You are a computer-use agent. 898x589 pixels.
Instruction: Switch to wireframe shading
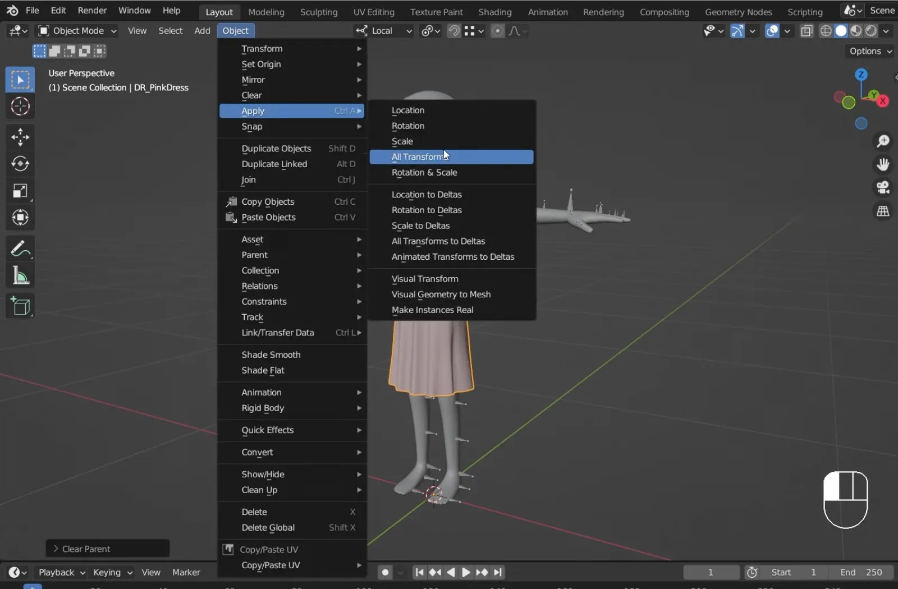coord(826,31)
